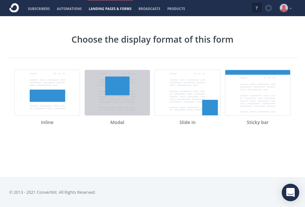The height and width of the screenshot is (207, 305).
Task: Click the user avatar picture
Action: tap(284, 8)
